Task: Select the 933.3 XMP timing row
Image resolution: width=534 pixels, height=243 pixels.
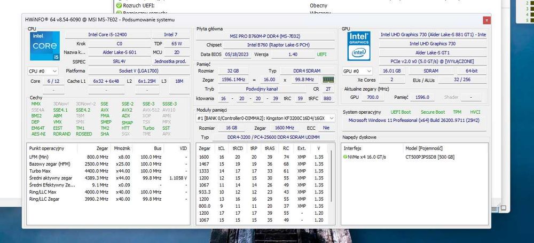Action: (261, 192)
